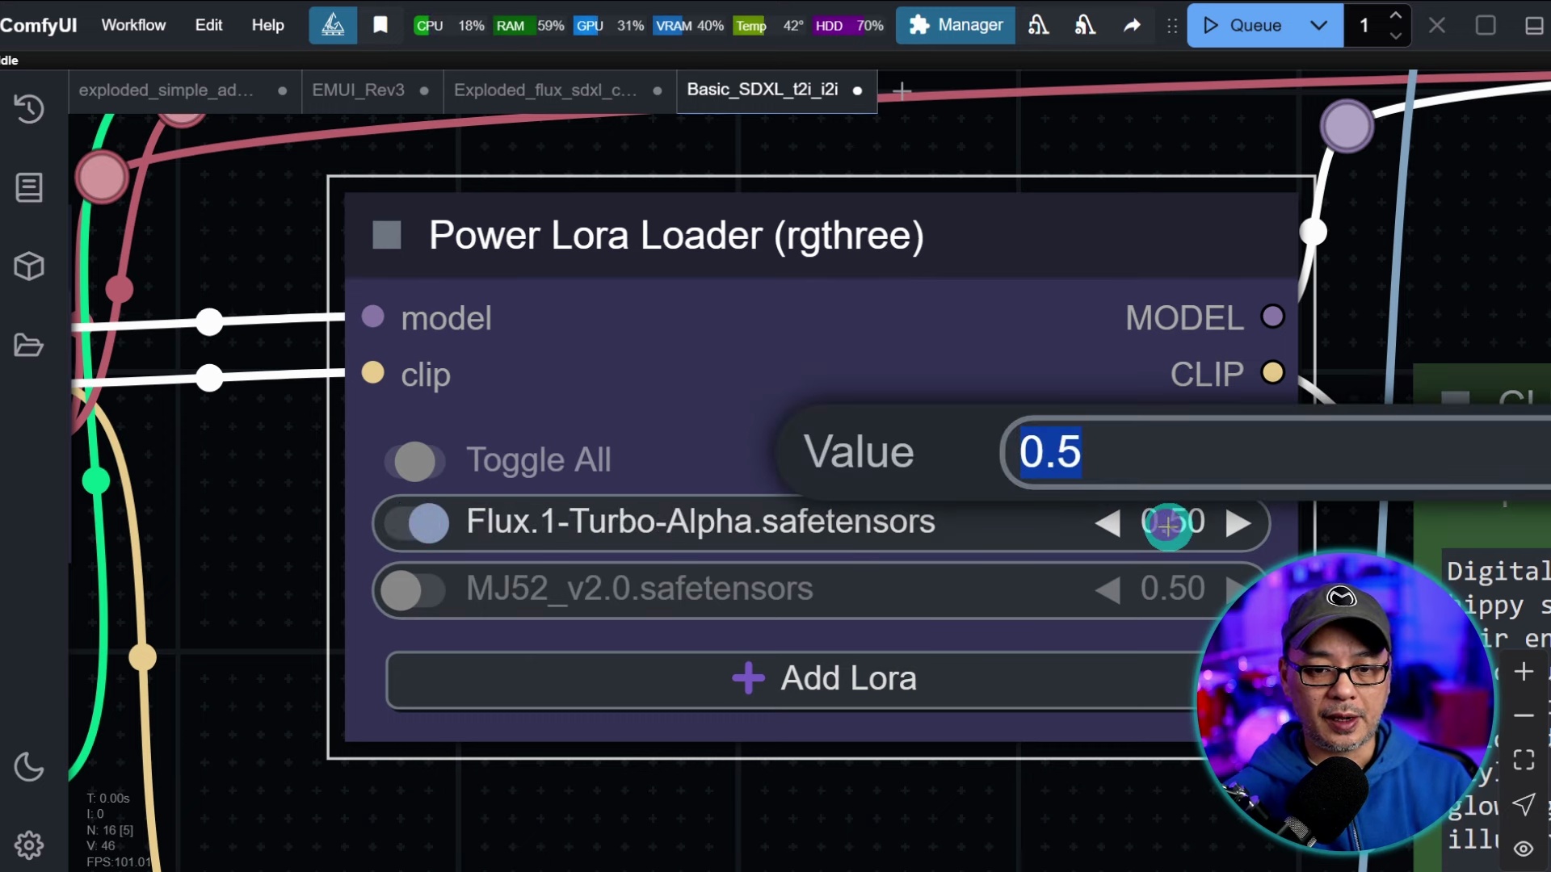Add a new workflow tab with plus

[x=902, y=90]
